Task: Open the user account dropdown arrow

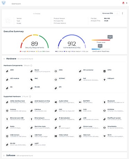Action: pyautogui.click(x=127, y=3)
